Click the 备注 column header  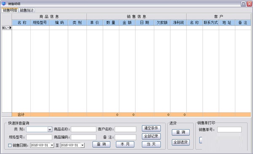[243, 23]
